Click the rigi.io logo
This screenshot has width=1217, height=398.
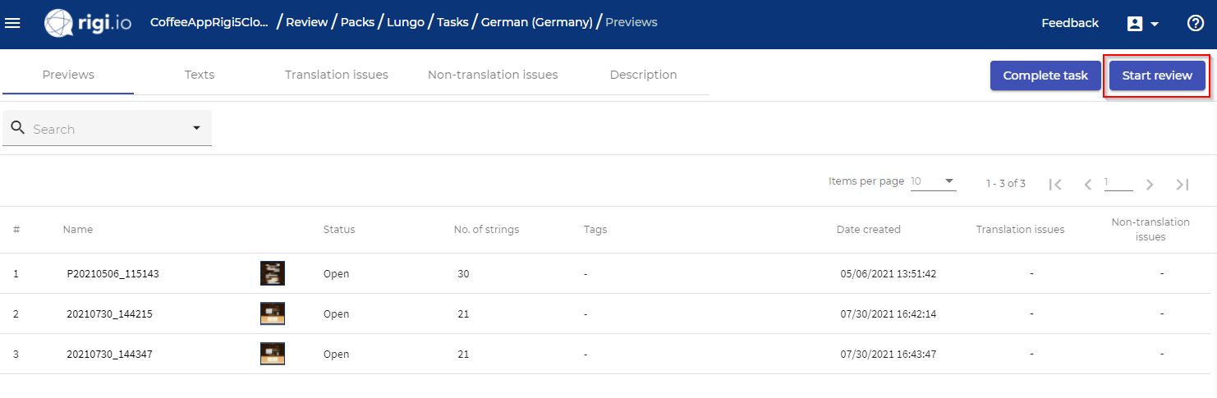(88, 23)
